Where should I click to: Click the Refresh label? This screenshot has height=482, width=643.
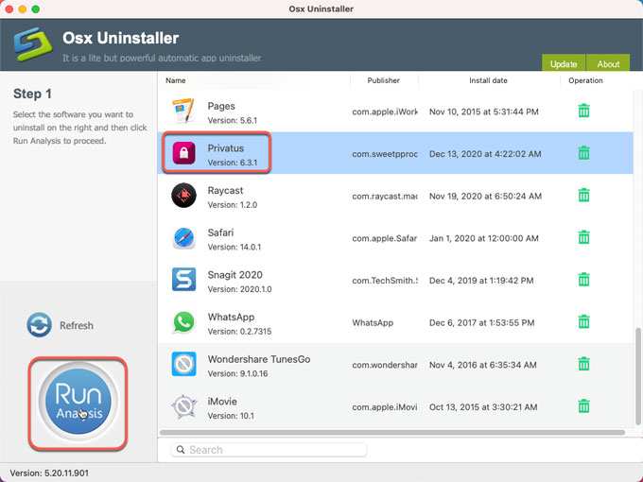(77, 325)
